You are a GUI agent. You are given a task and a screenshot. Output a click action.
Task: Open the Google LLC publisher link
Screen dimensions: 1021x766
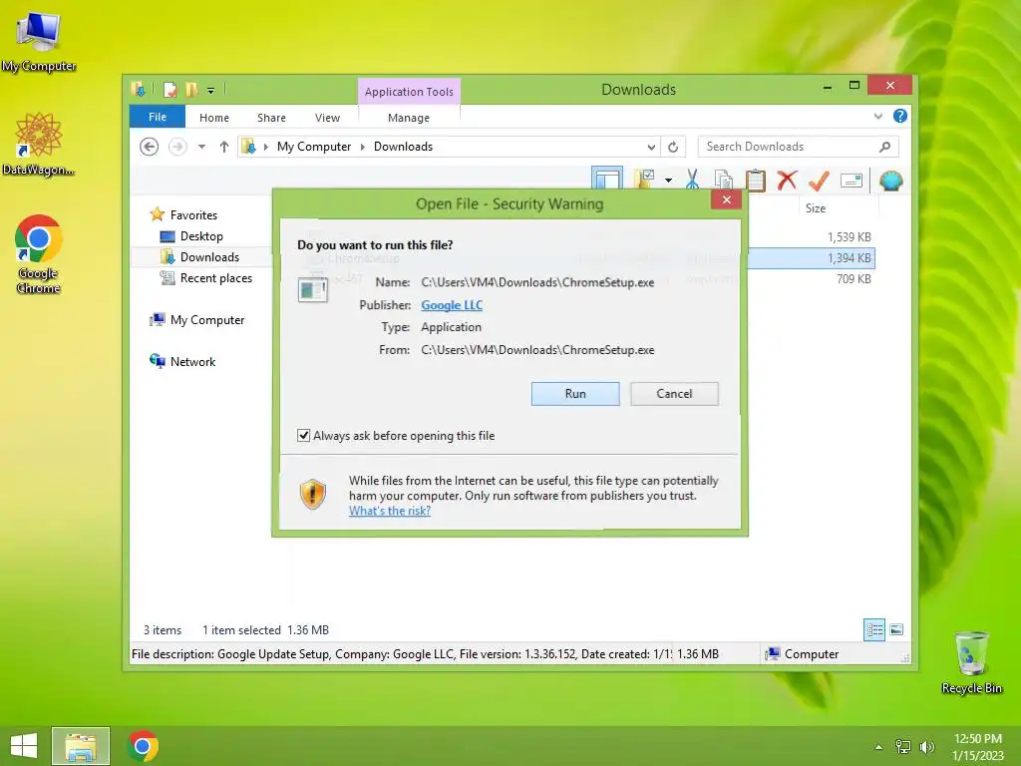click(452, 305)
